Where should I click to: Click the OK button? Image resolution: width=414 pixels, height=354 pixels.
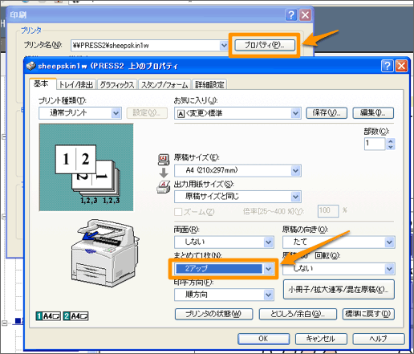pos(263,339)
